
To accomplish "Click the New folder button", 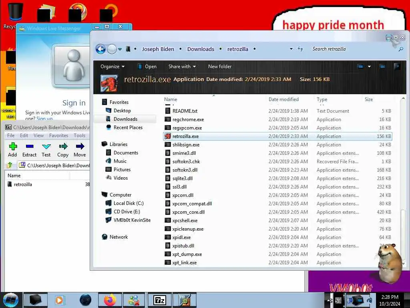I will click(x=220, y=67).
